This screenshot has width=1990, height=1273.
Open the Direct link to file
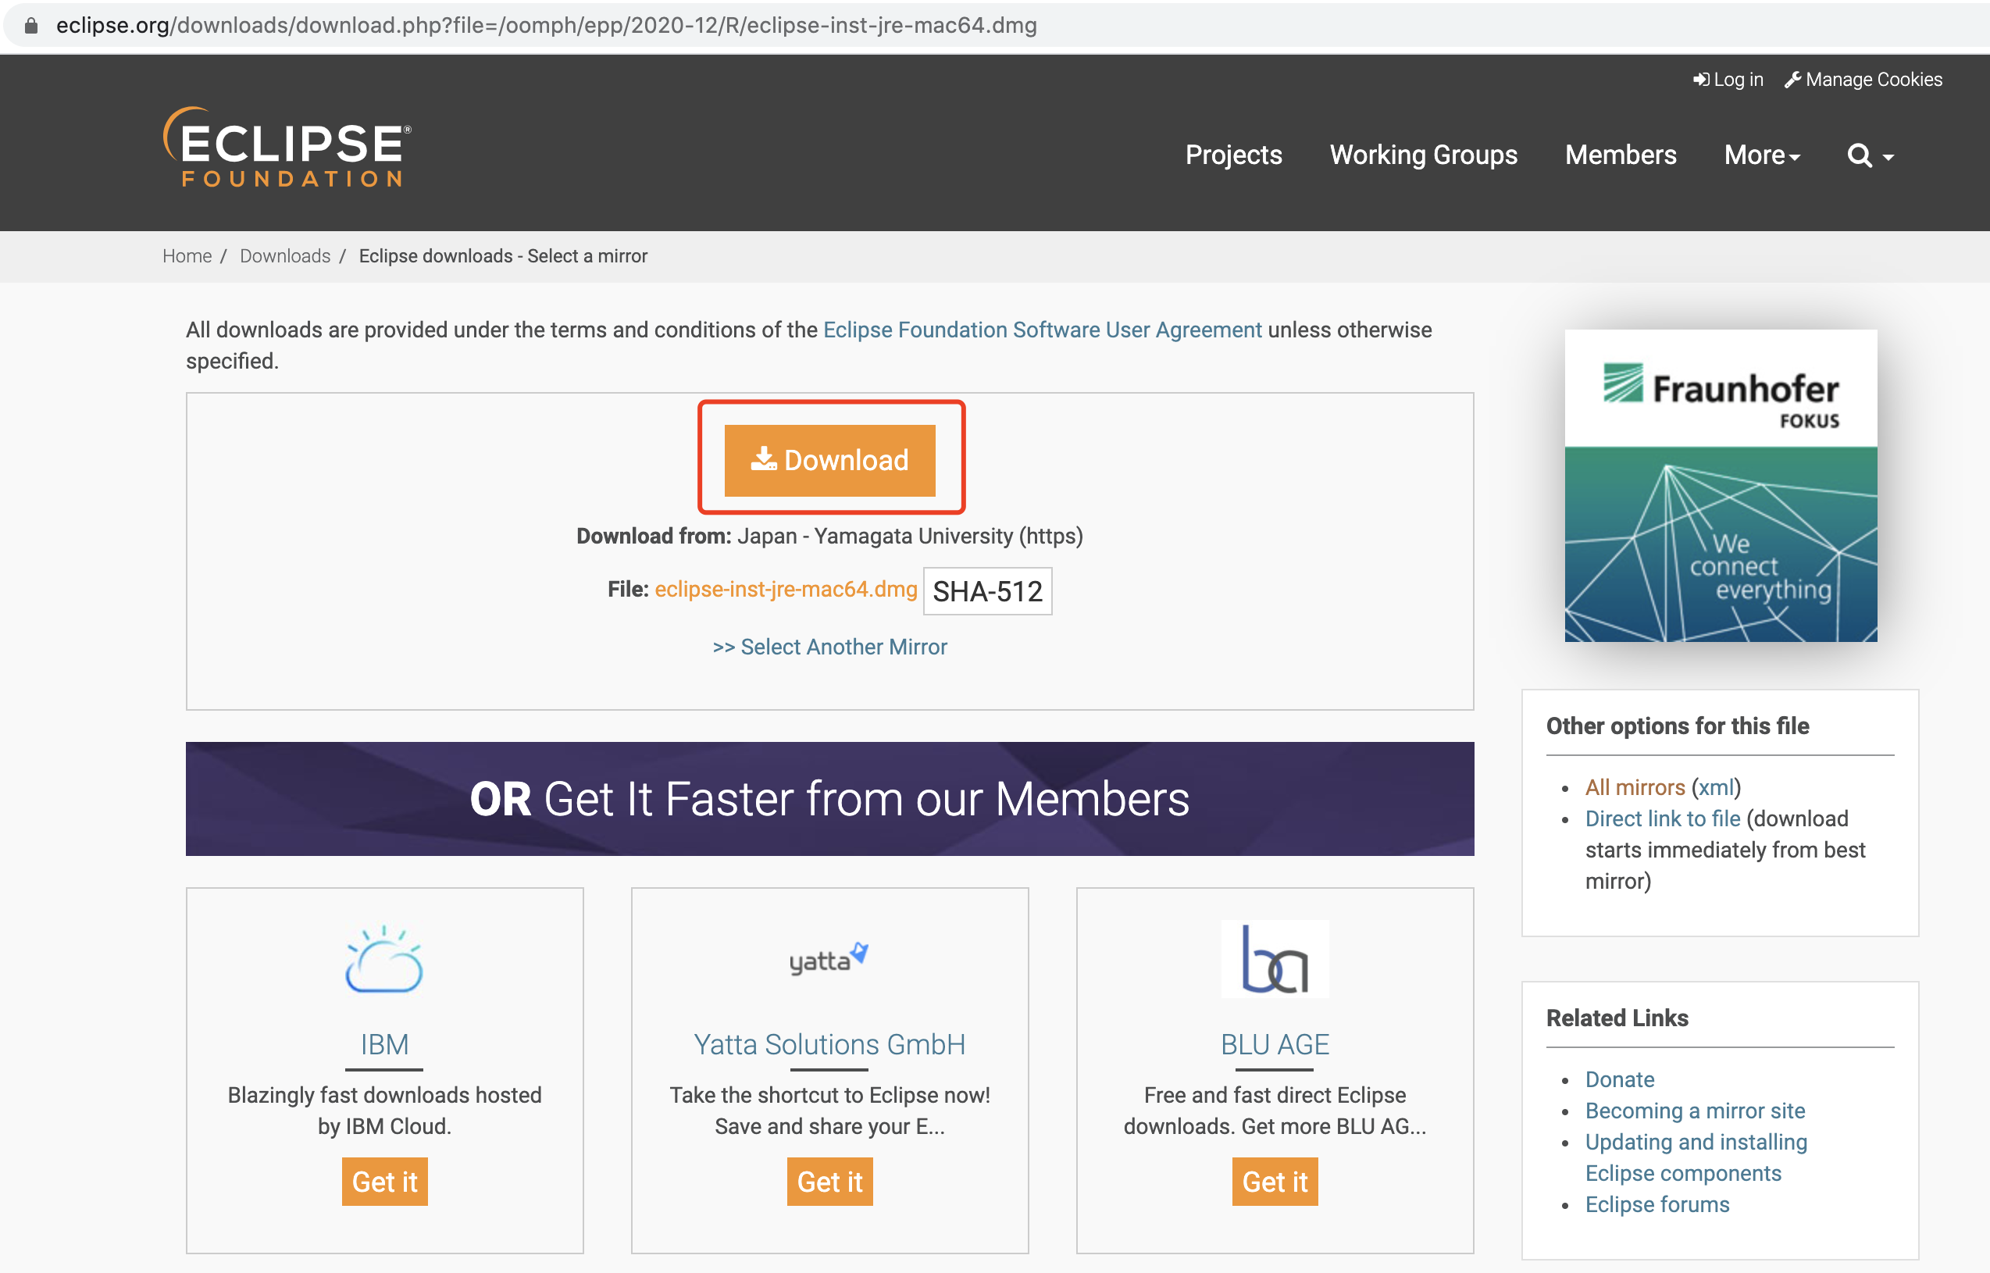[x=1662, y=818]
